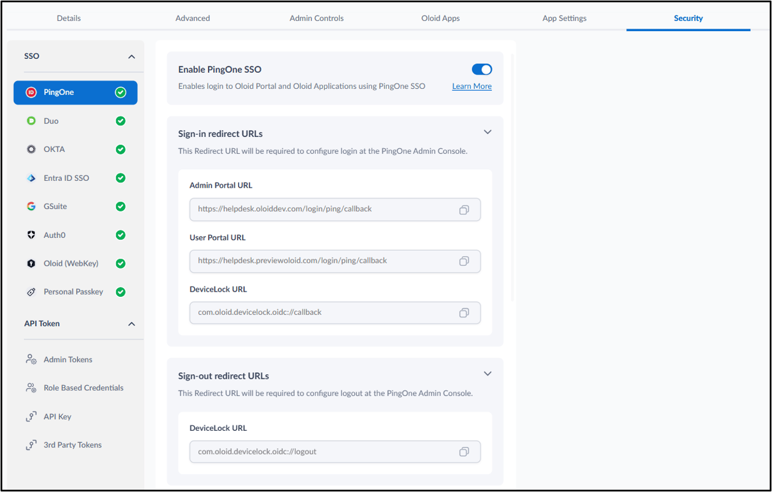The width and height of the screenshot is (772, 492).
Task: Collapse the SSO sidebar section
Action: pyautogui.click(x=131, y=57)
